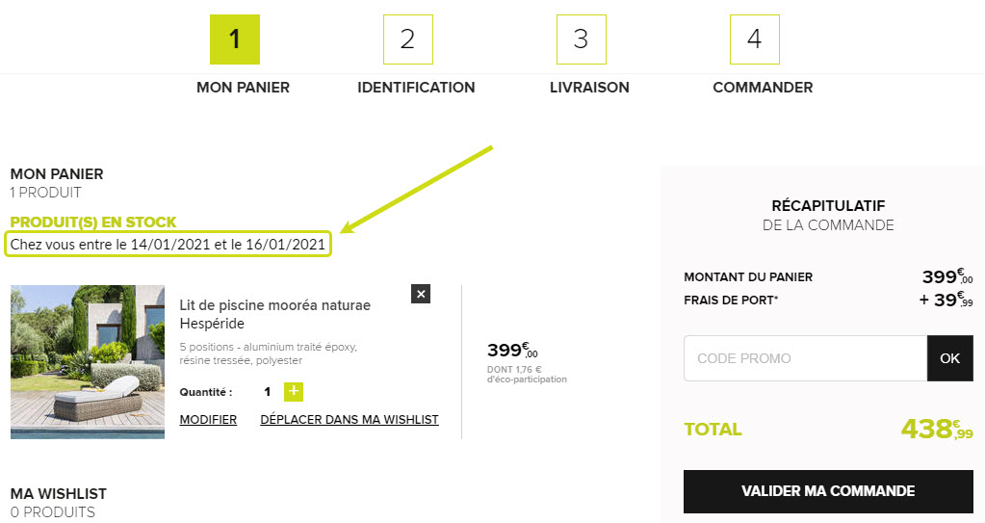Click Valider ma commande button
The width and height of the screenshot is (985, 523).
828,491
